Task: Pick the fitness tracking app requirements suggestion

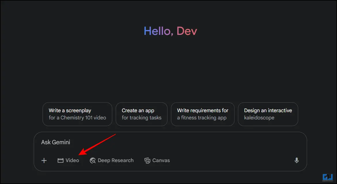Action: click(203, 114)
